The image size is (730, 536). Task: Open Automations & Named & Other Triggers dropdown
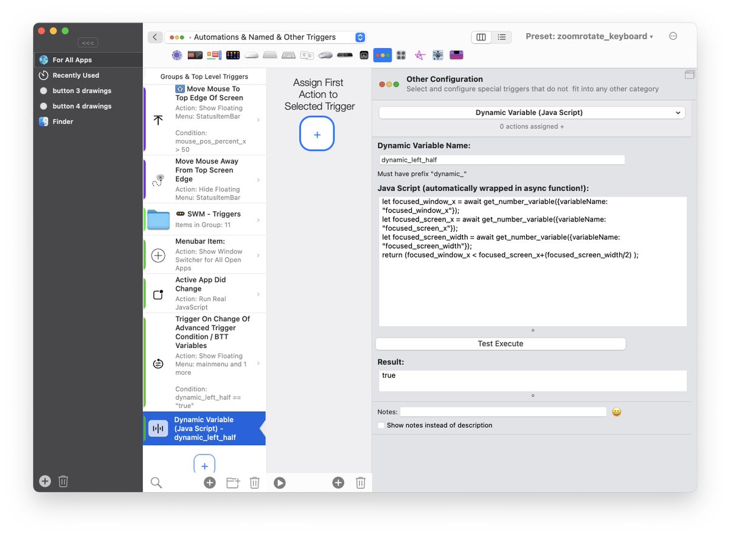coord(266,37)
